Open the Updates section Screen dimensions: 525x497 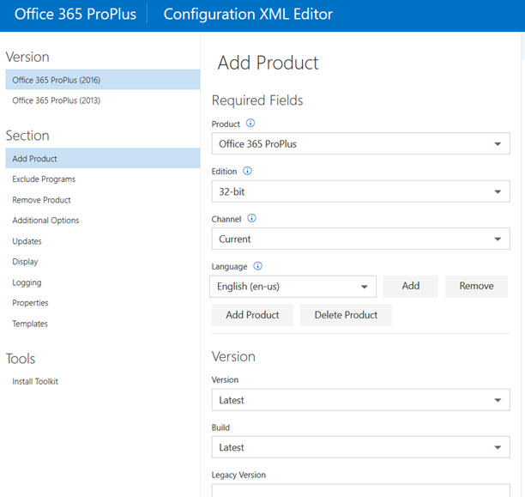(103, 241)
